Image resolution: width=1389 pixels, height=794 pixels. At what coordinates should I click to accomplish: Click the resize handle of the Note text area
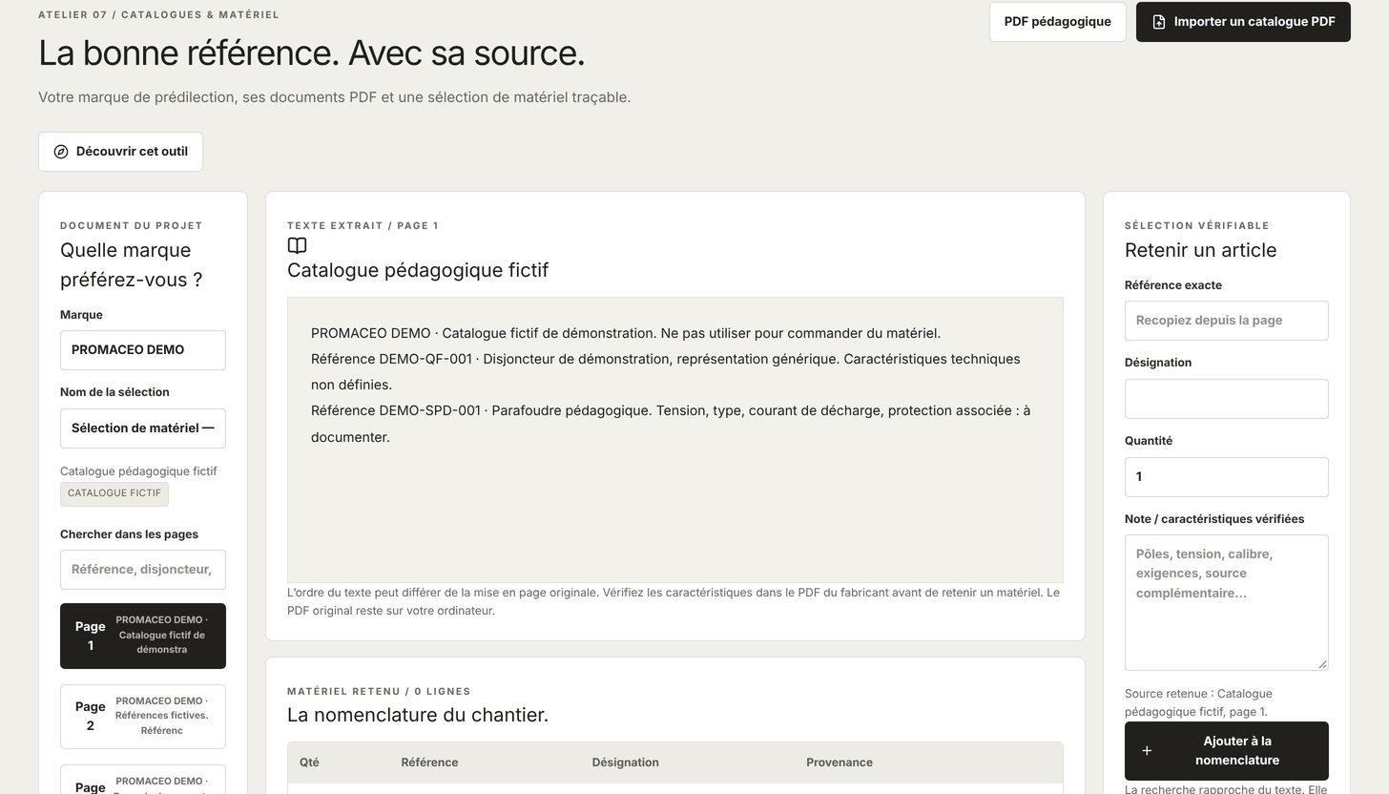click(x=1322, y=664)
